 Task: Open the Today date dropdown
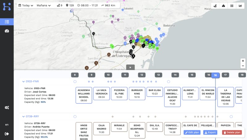coord(26,6)
